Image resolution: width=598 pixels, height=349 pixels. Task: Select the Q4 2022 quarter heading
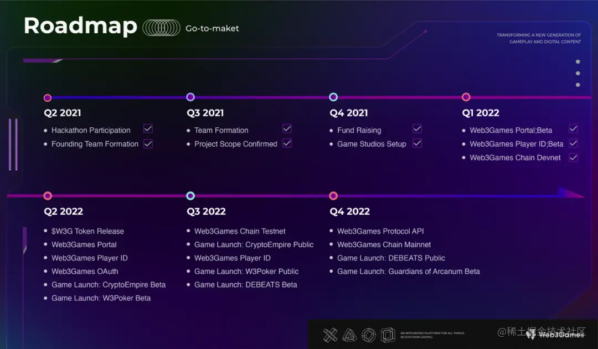tap(349, 211)
